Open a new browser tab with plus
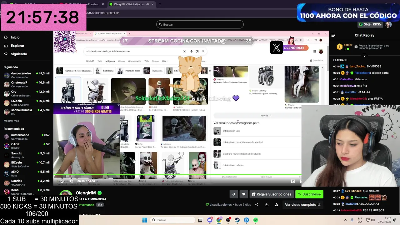The image size is (400, 225). pos(160,4)
